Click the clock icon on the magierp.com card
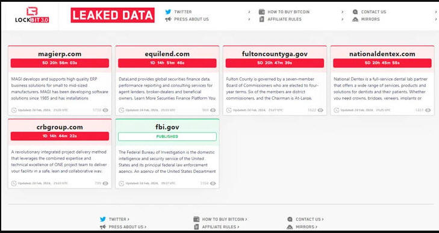439x233 pixels. (14, 110)
